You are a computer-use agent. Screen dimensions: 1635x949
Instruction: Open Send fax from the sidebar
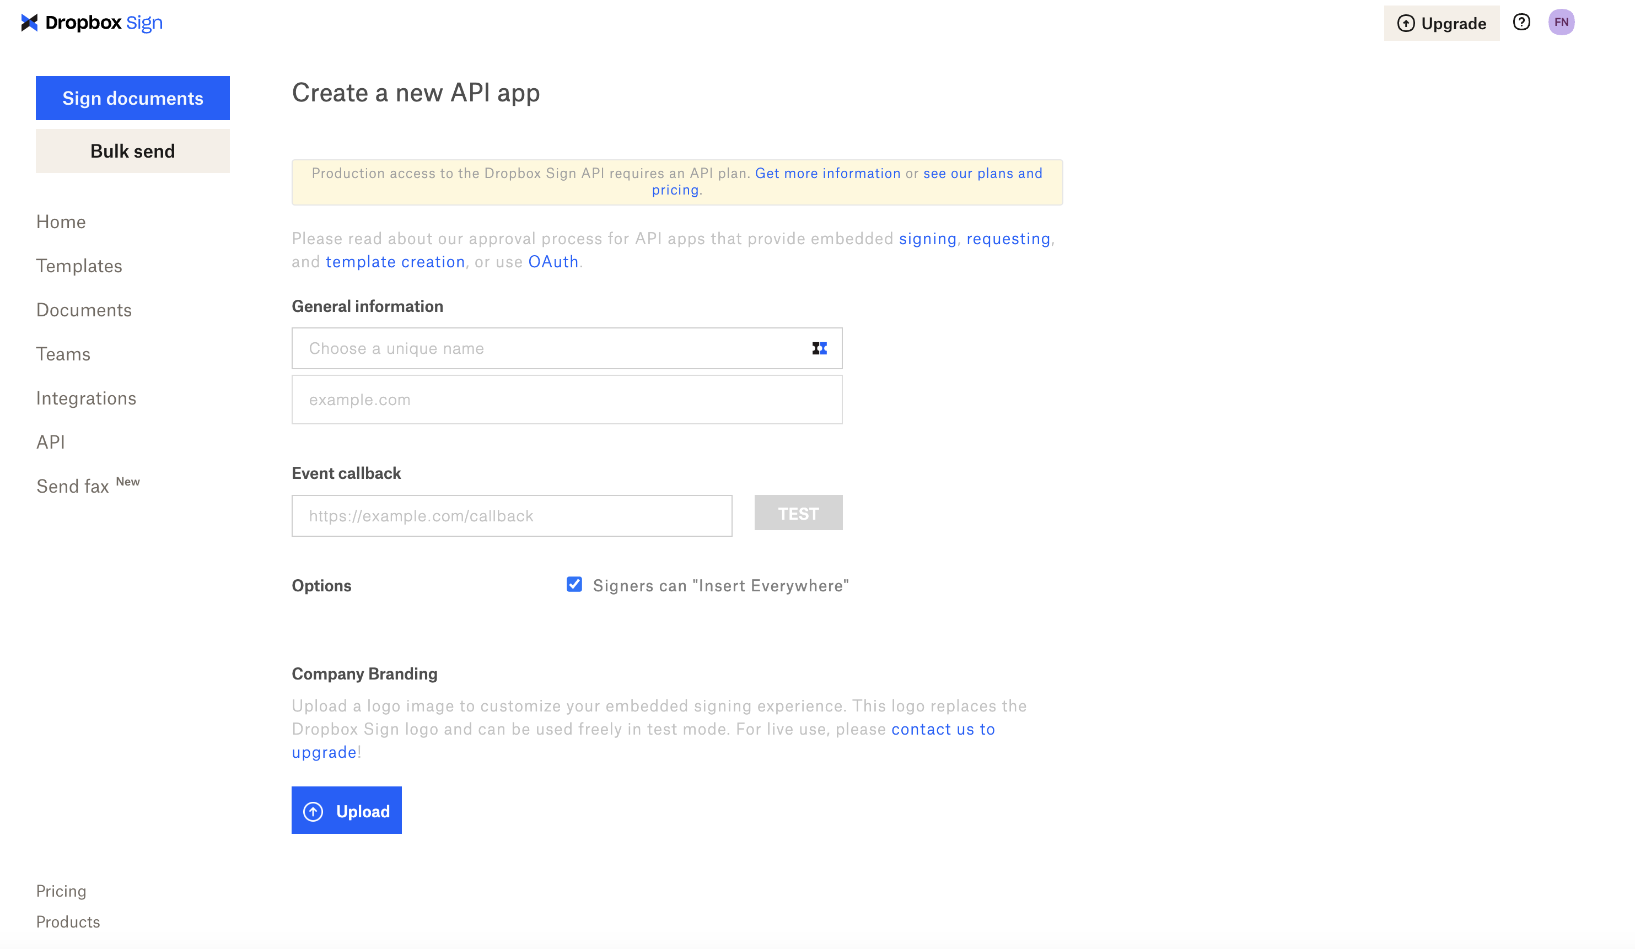coord(73,487)
